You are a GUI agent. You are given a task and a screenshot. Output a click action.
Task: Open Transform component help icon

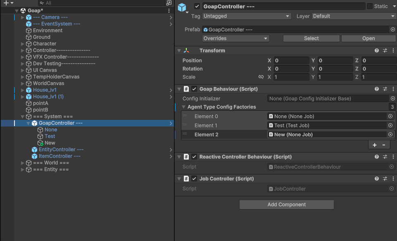click(x=377, y=50)
